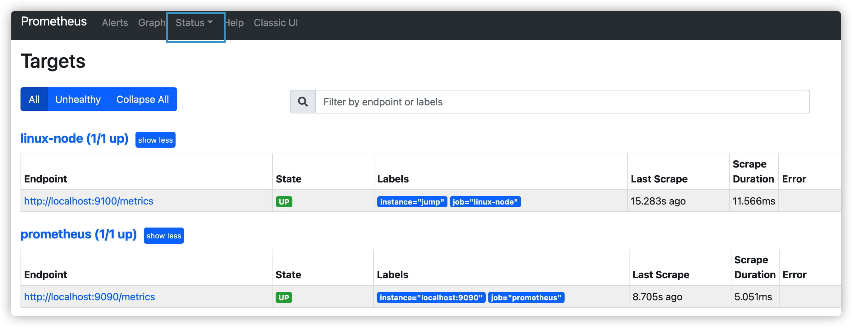Click the magnifying glass search icon

click(x=303, y=102)
